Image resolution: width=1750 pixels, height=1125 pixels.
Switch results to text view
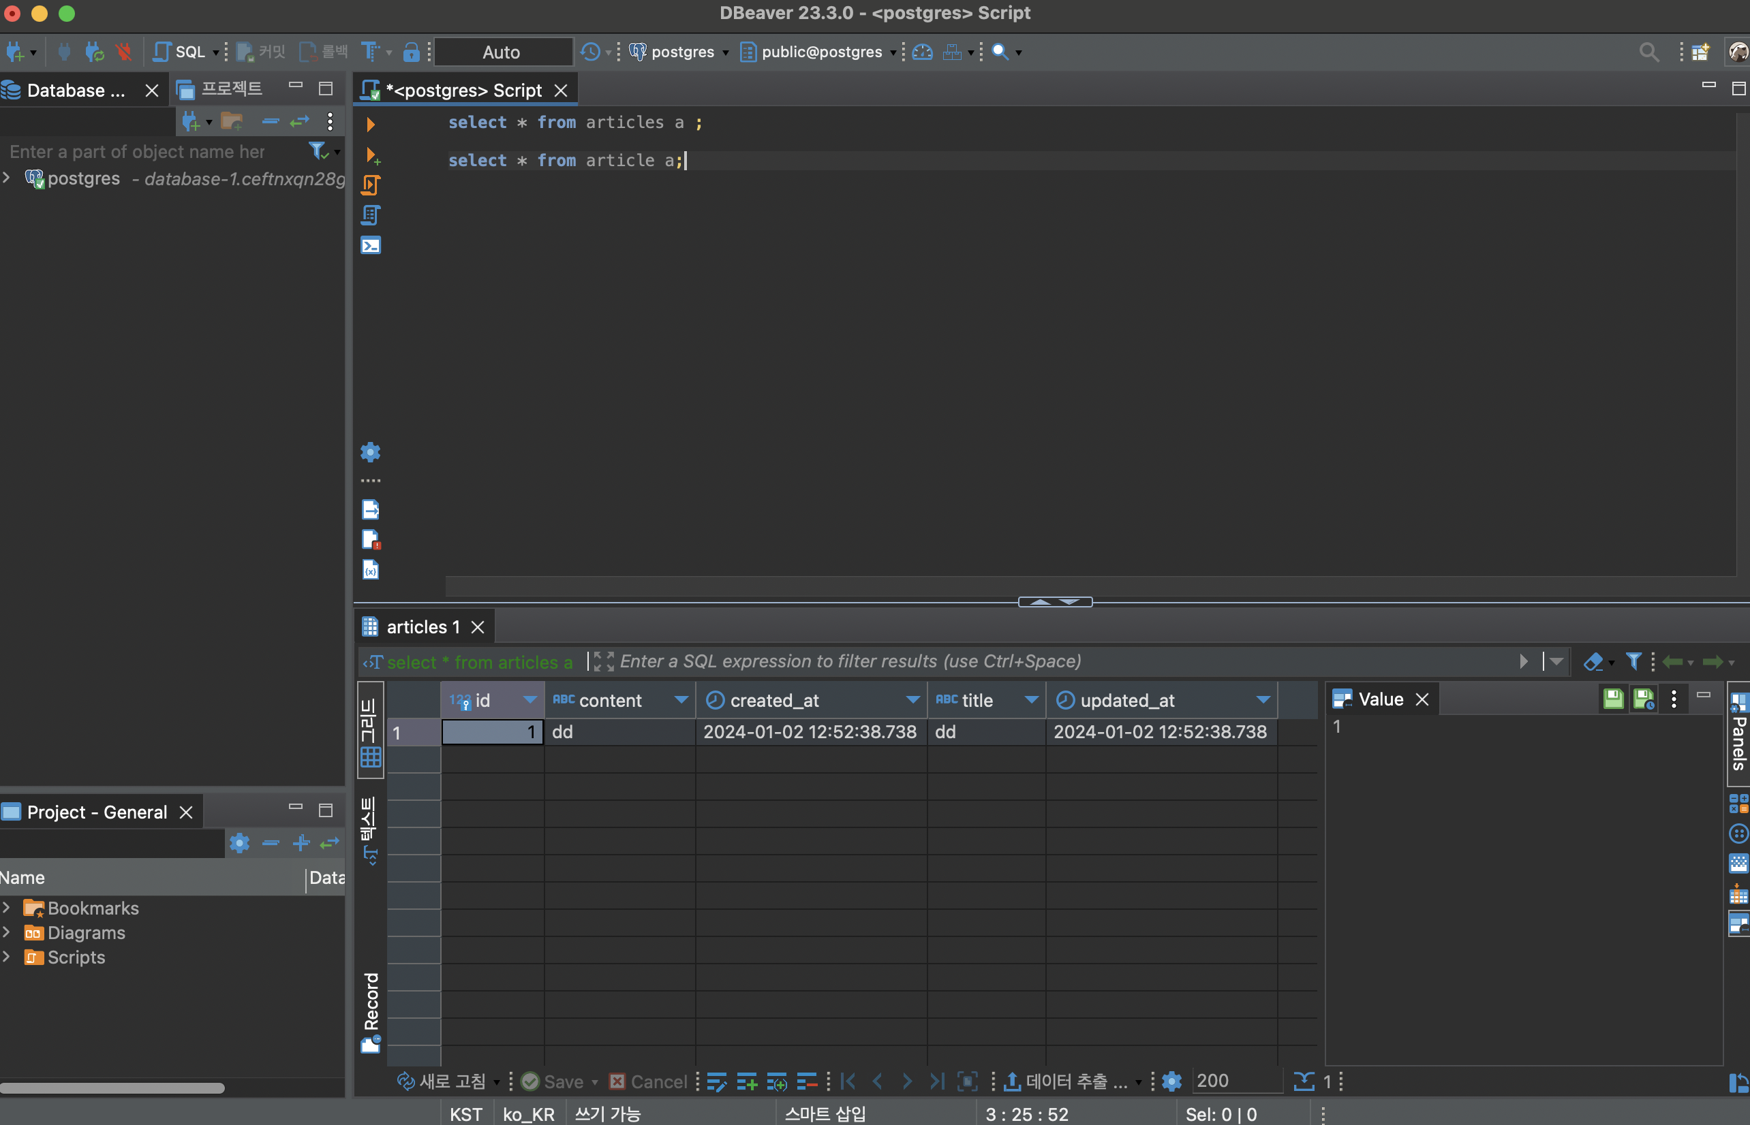pos(371,830)
